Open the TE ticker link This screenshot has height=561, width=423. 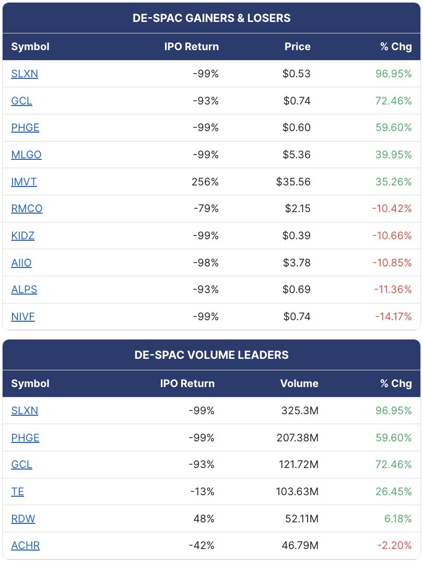tap(18, 492)
